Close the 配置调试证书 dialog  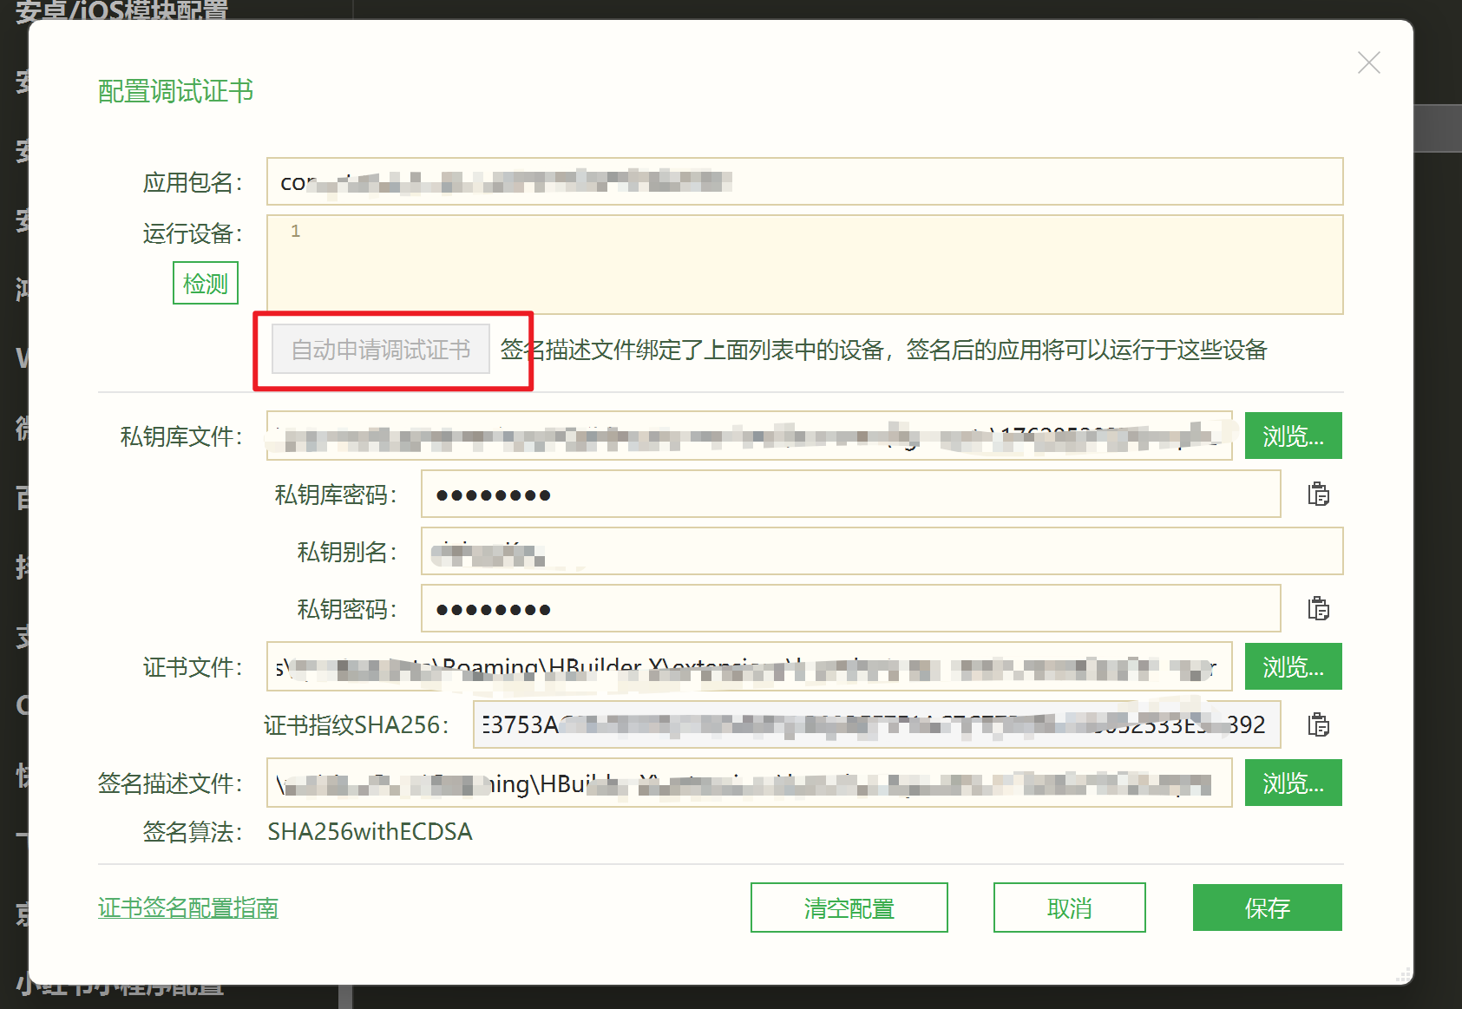coord(1368,62)
